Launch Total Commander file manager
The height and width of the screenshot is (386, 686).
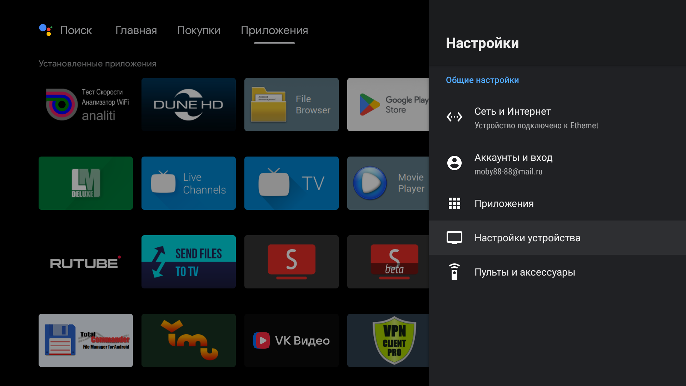[85, 340]
